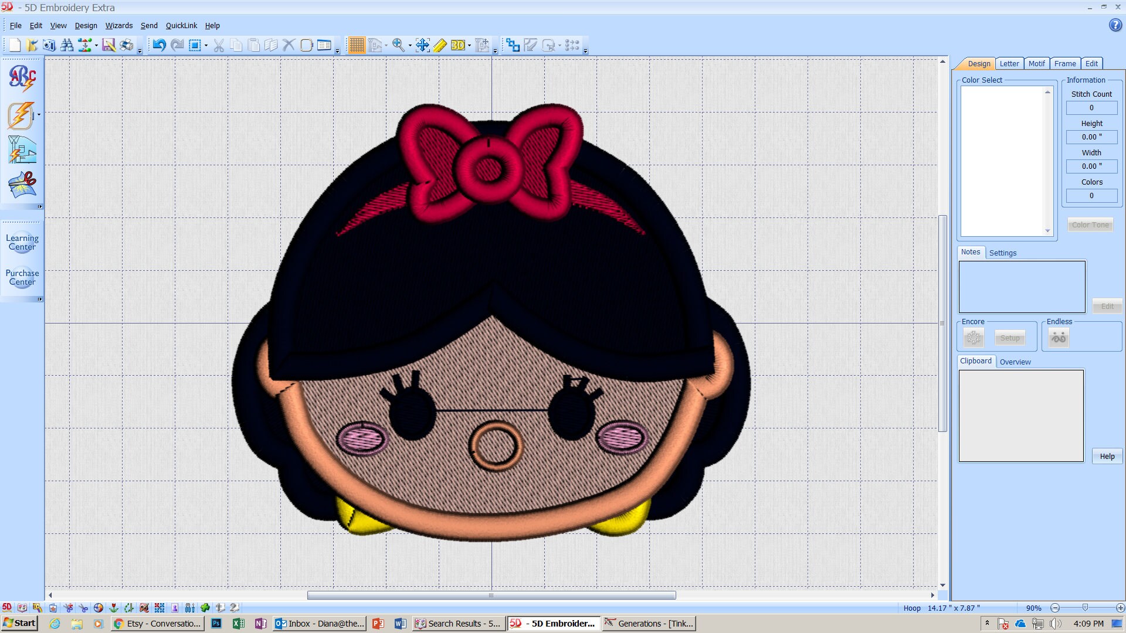1126x633 pixels.
Task: Click the open-folder icon
Action: coord(32,45)
